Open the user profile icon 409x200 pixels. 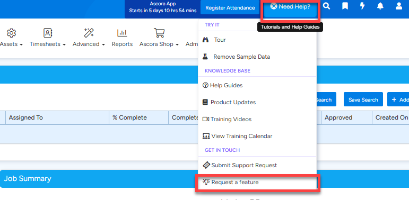click(399, 6)
